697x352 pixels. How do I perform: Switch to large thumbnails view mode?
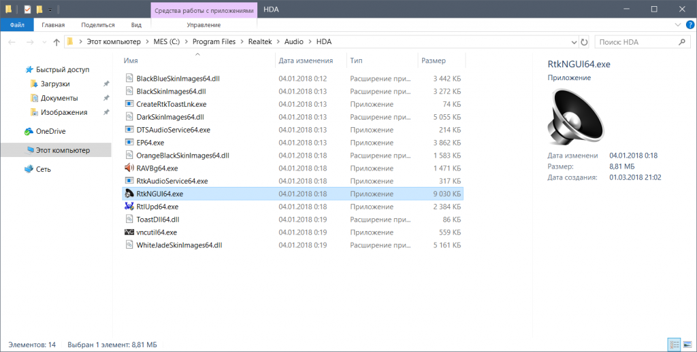coord(685,345)
